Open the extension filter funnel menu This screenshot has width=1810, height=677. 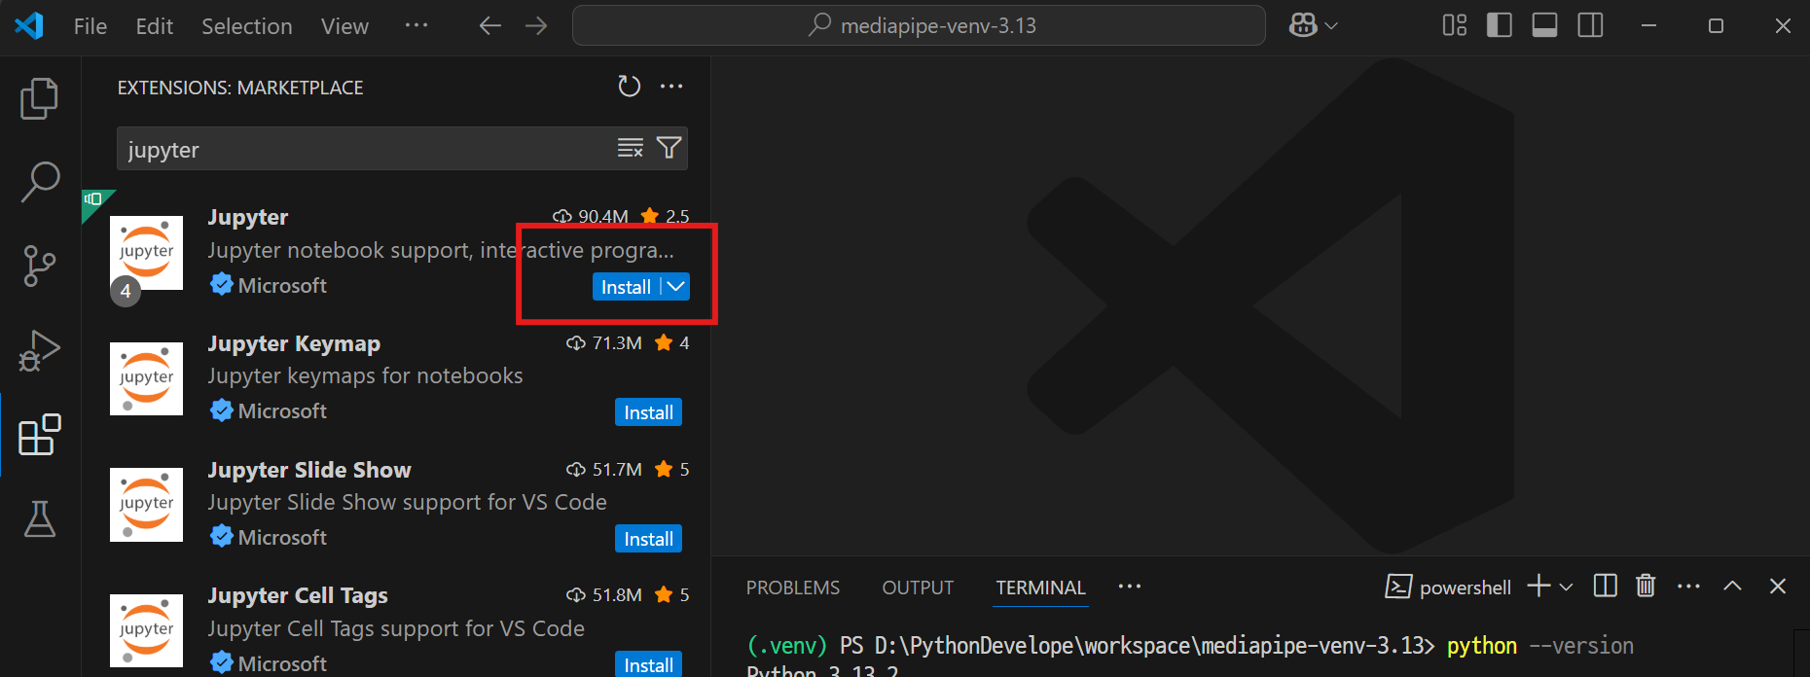(x=669, y=148)
